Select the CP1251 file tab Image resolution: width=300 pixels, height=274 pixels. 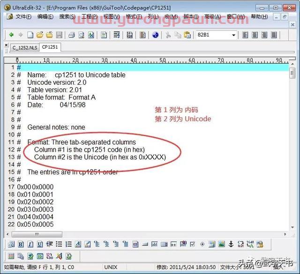(51, 47)
